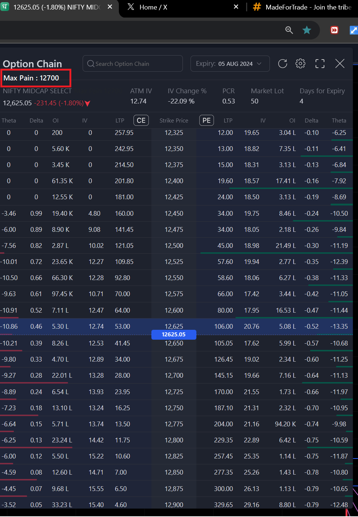Click the browser zoom magnifier icon

pyautogui.click(x=289, y=30)
